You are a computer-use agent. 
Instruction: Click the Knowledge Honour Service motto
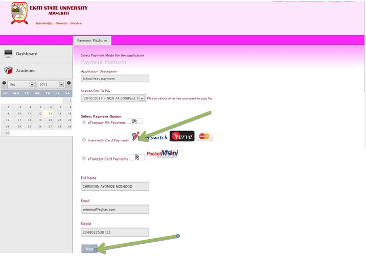(x=59, y=23)
